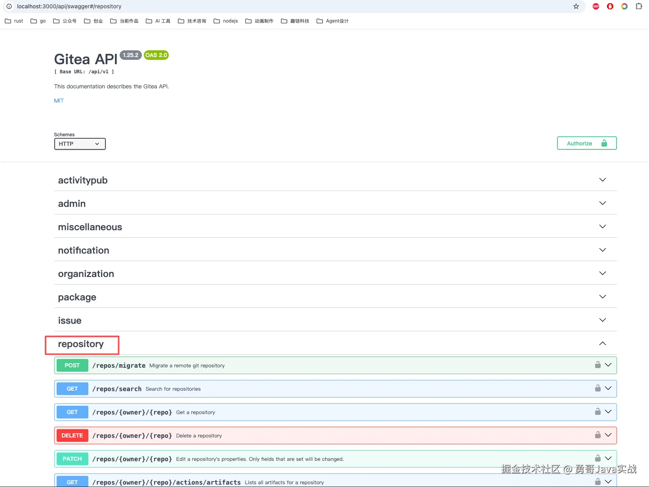This screenshot has width=649, height=487.
Task: Expand the POST /repos/migrate row arrow
Action: (608, 365)
